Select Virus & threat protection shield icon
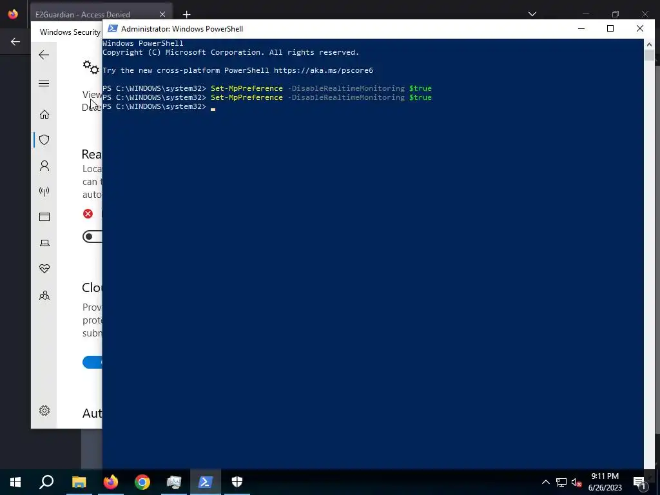660x495 pixels. pos(44,140)
